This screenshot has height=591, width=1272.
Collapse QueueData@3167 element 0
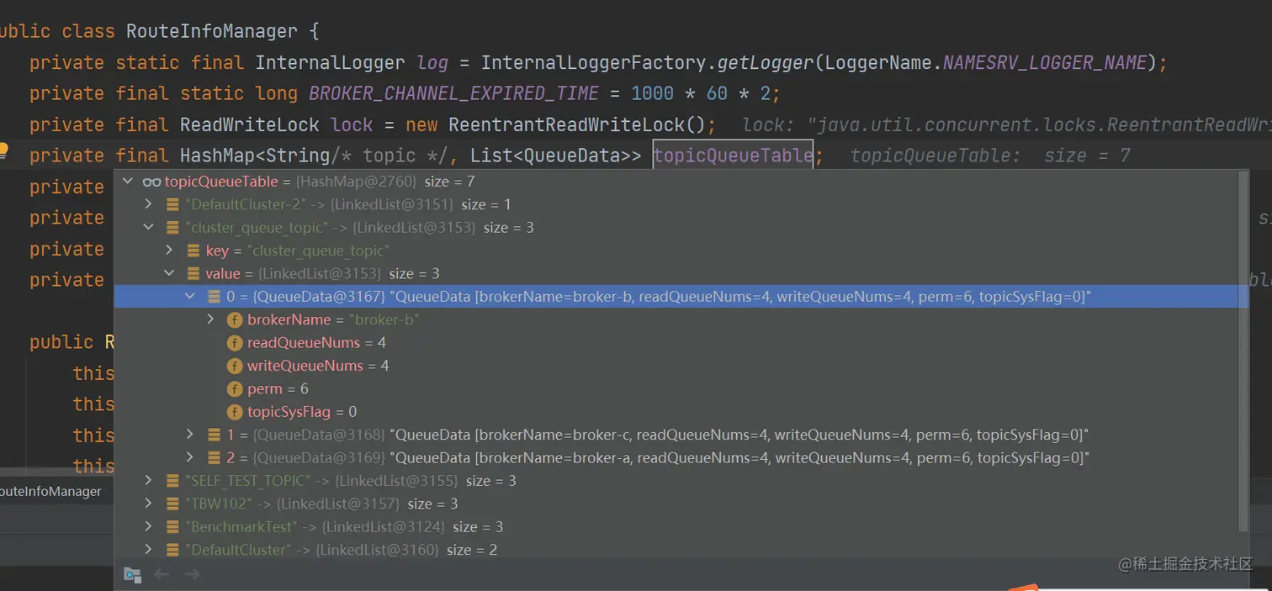[x=190, y=296]
